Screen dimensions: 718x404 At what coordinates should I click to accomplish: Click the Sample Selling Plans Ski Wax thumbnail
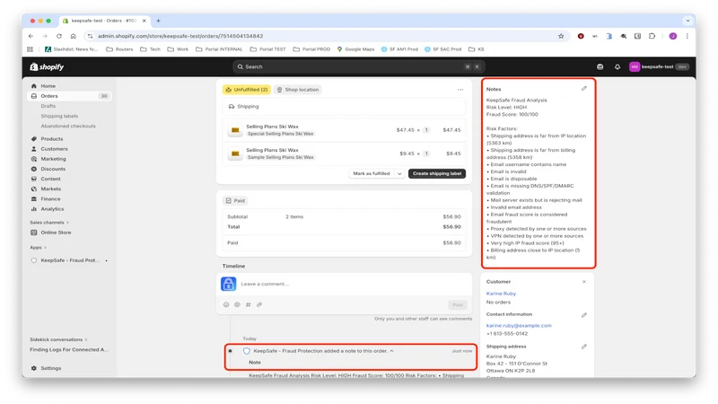click(x=235, y=154)
